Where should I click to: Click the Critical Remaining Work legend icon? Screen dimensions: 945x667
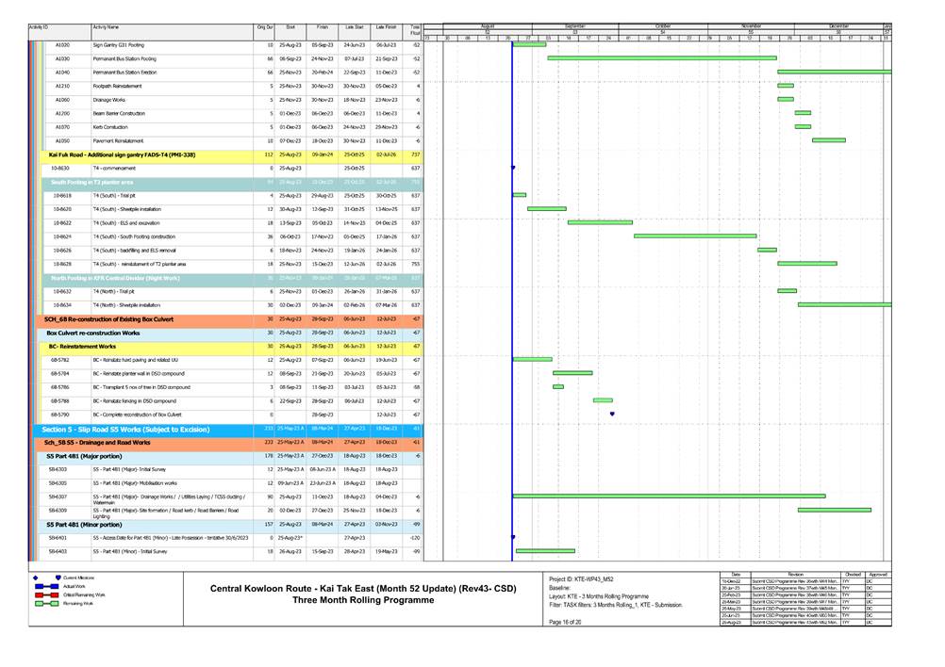pyautogui.click(x=47, y=595)
